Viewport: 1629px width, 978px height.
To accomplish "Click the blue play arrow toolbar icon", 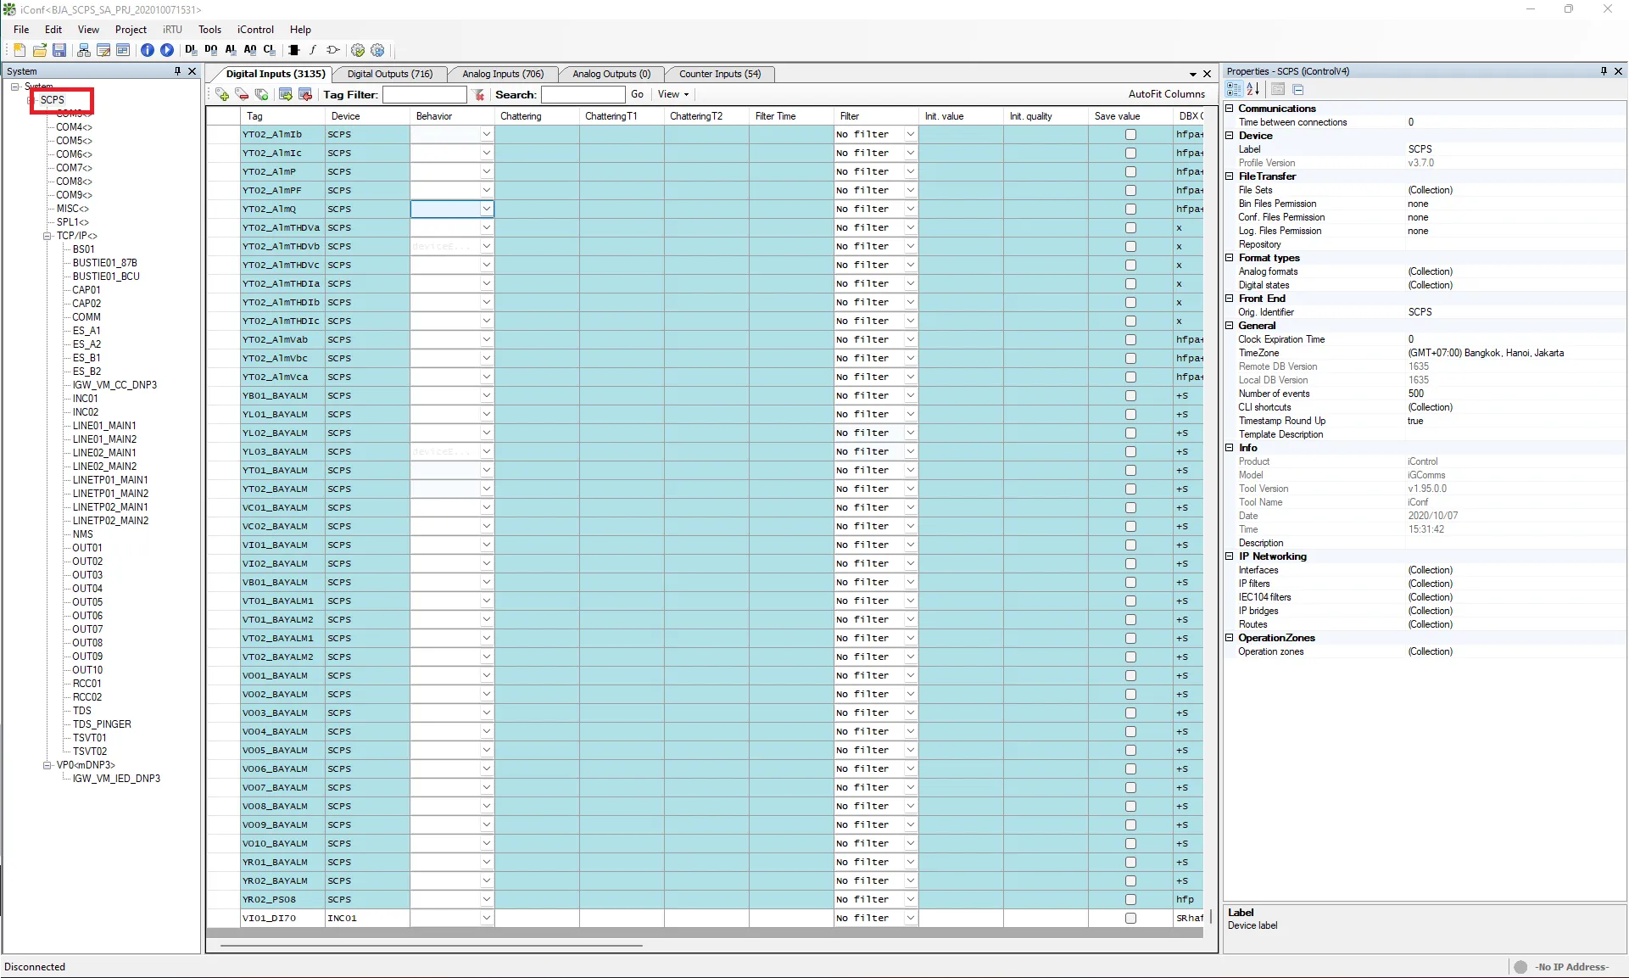I will [x=167, y=50].
